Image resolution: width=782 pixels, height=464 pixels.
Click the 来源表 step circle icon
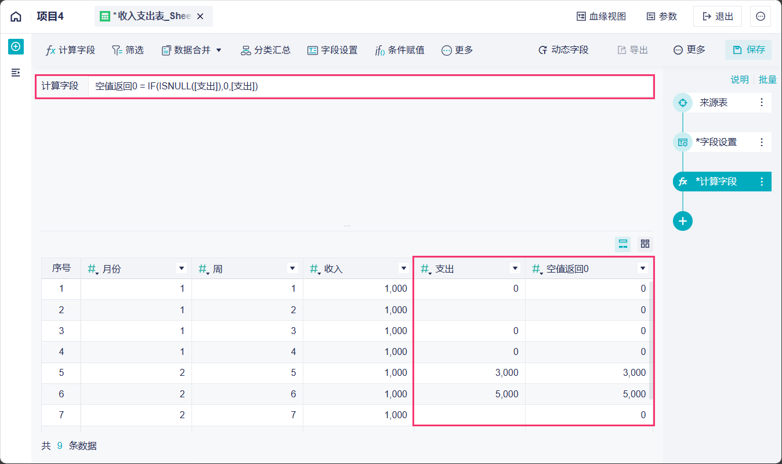[x=683, y=103]
